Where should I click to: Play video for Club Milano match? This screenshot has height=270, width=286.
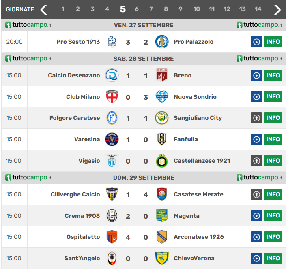(x=256, y=97)
